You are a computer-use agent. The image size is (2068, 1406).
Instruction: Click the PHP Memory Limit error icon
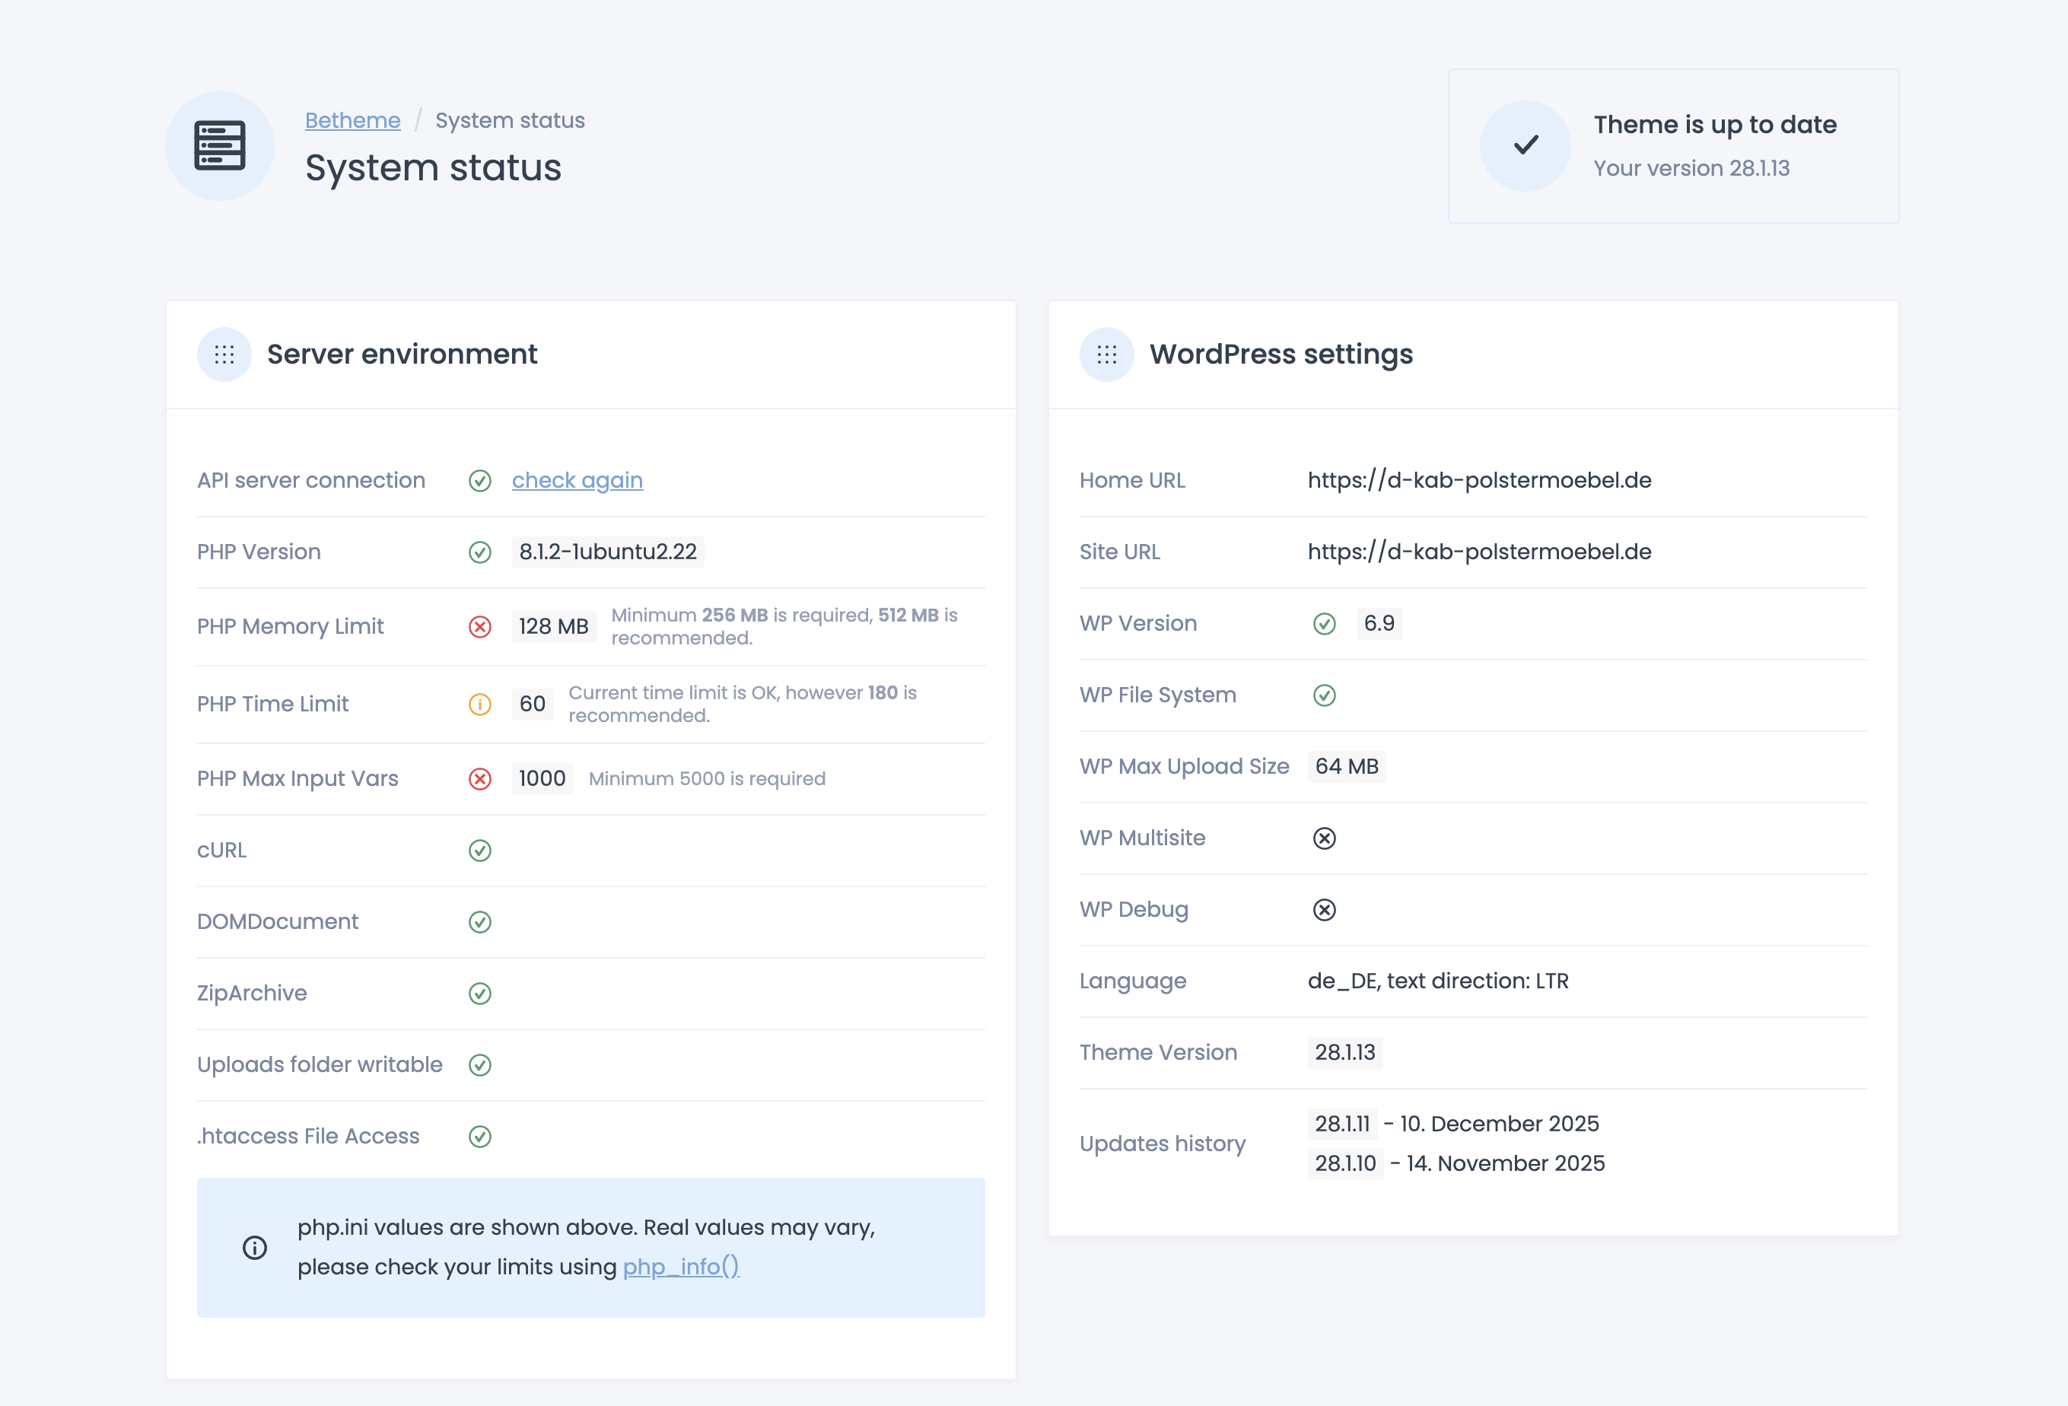pyautogui.click(x=479, y=626)
